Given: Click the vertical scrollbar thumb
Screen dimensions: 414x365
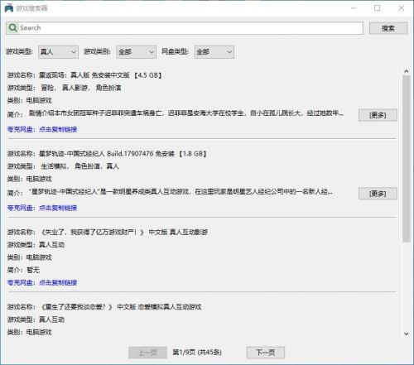Looking at the screenshot, I should coord(407,159).
